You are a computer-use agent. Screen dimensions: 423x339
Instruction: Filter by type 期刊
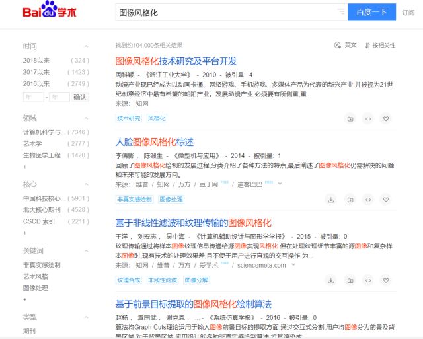pyautogui.click(x=29, y=331)
